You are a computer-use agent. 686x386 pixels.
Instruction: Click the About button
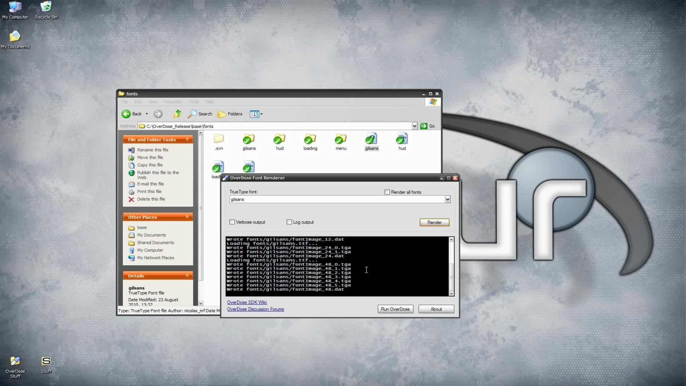tap(436, 309)
